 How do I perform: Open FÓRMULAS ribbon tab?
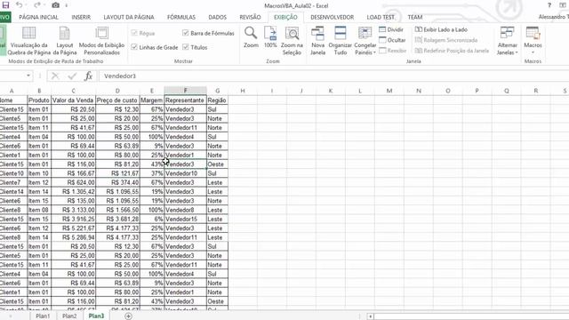(x=181, y=17)
